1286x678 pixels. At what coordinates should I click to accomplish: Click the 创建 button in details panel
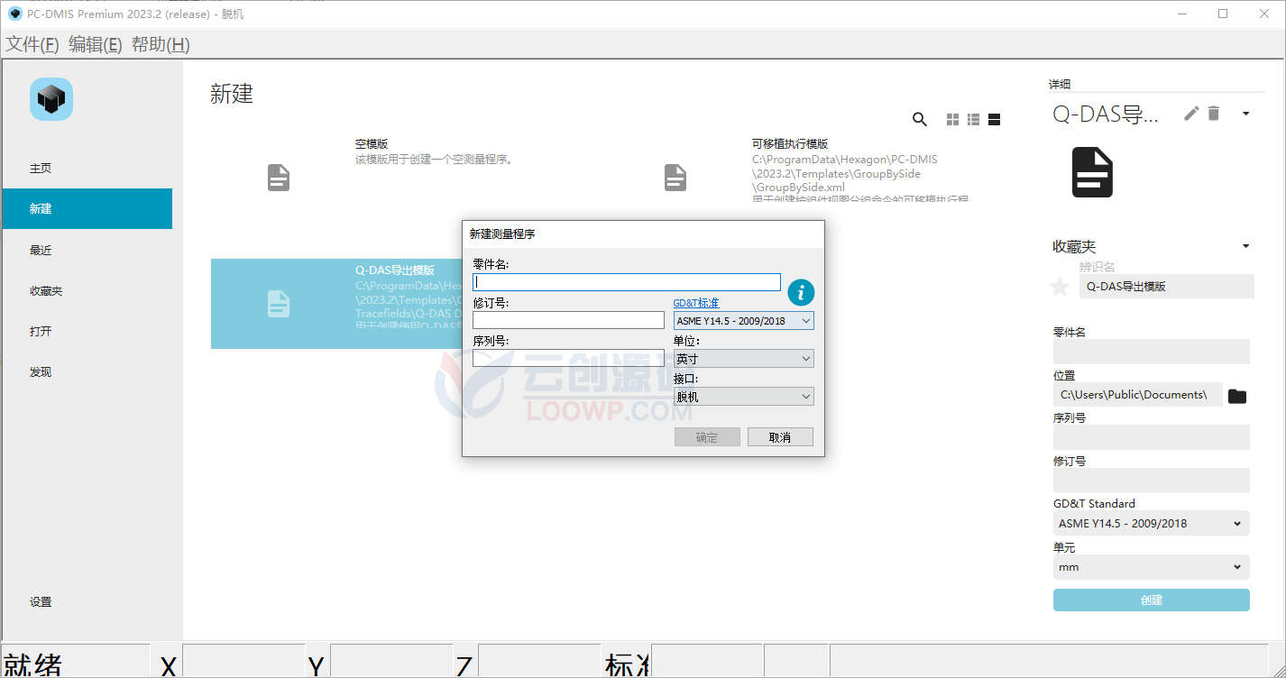click(1152, 600)
